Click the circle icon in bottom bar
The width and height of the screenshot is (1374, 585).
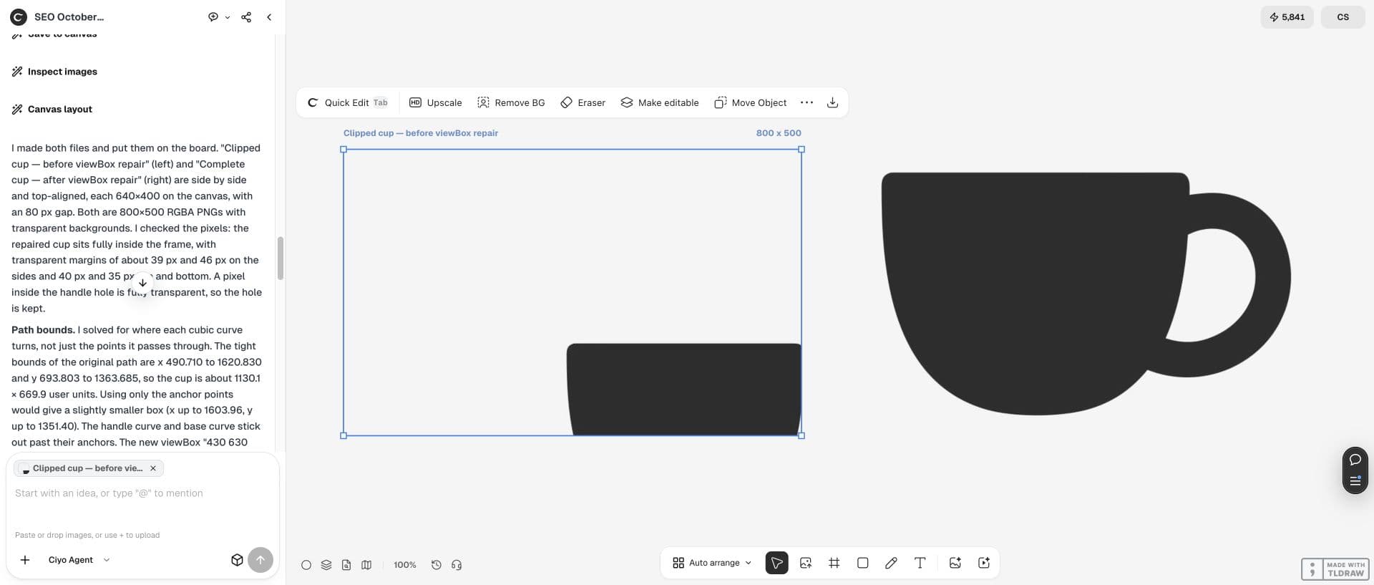[306, 565]
